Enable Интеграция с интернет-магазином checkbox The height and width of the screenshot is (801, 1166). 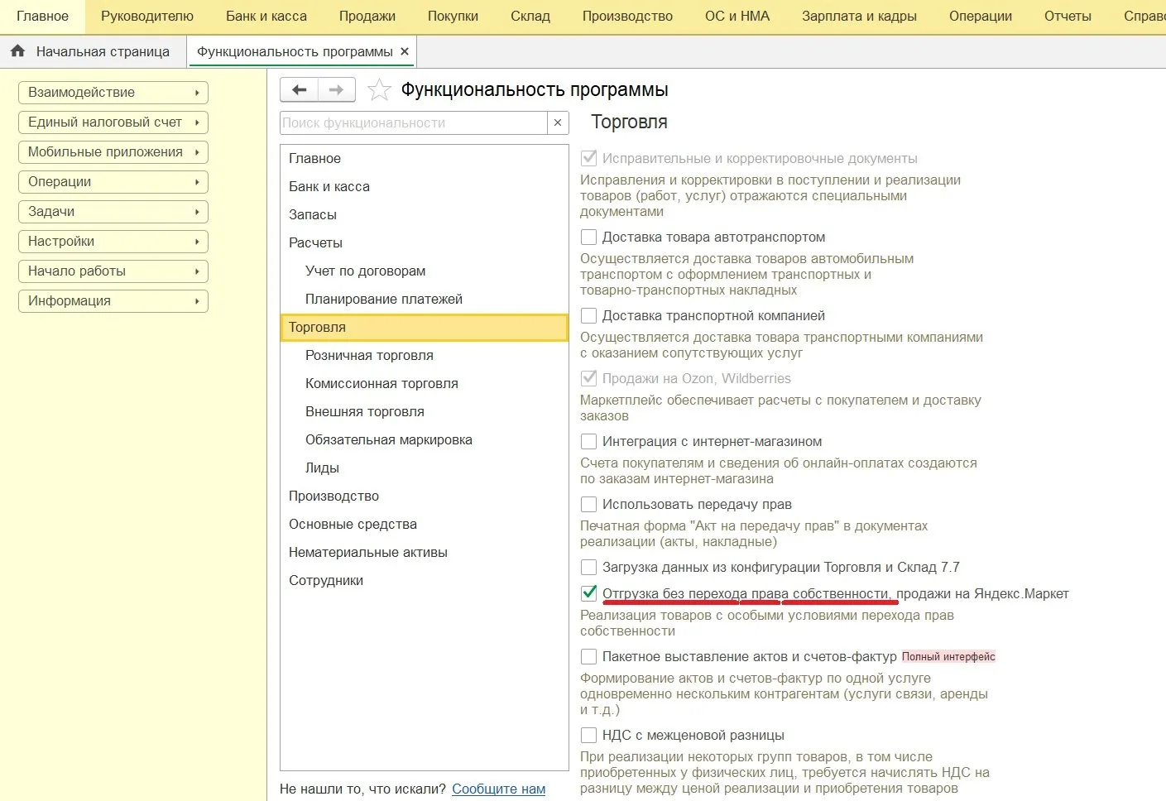(589, 441)
